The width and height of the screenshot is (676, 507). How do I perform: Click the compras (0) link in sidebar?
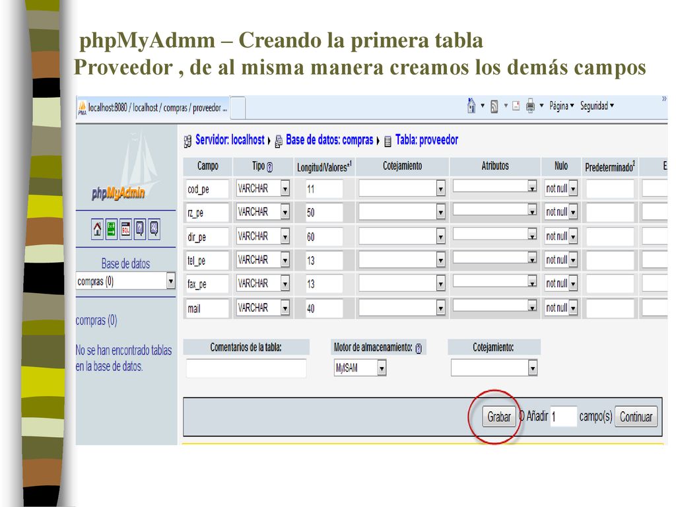click(x=96, y=320)
